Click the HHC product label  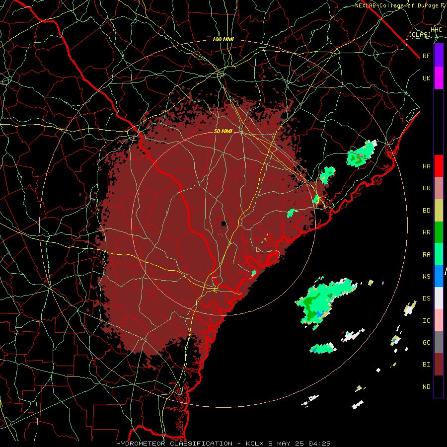point(437,30)
